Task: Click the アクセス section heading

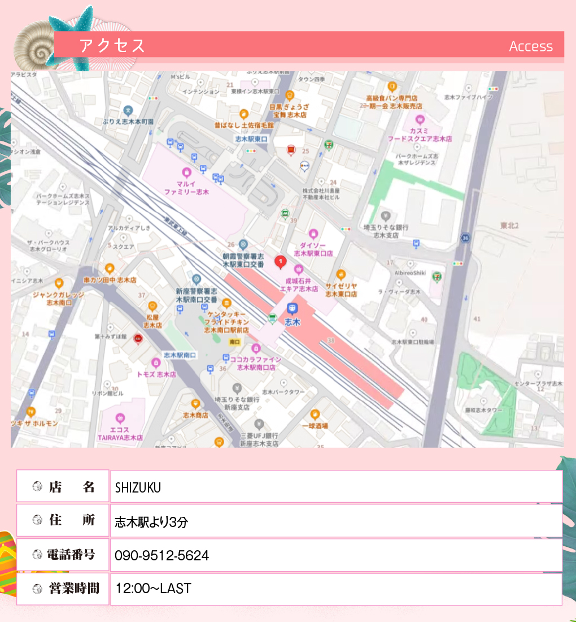Action: click(112, 46)
